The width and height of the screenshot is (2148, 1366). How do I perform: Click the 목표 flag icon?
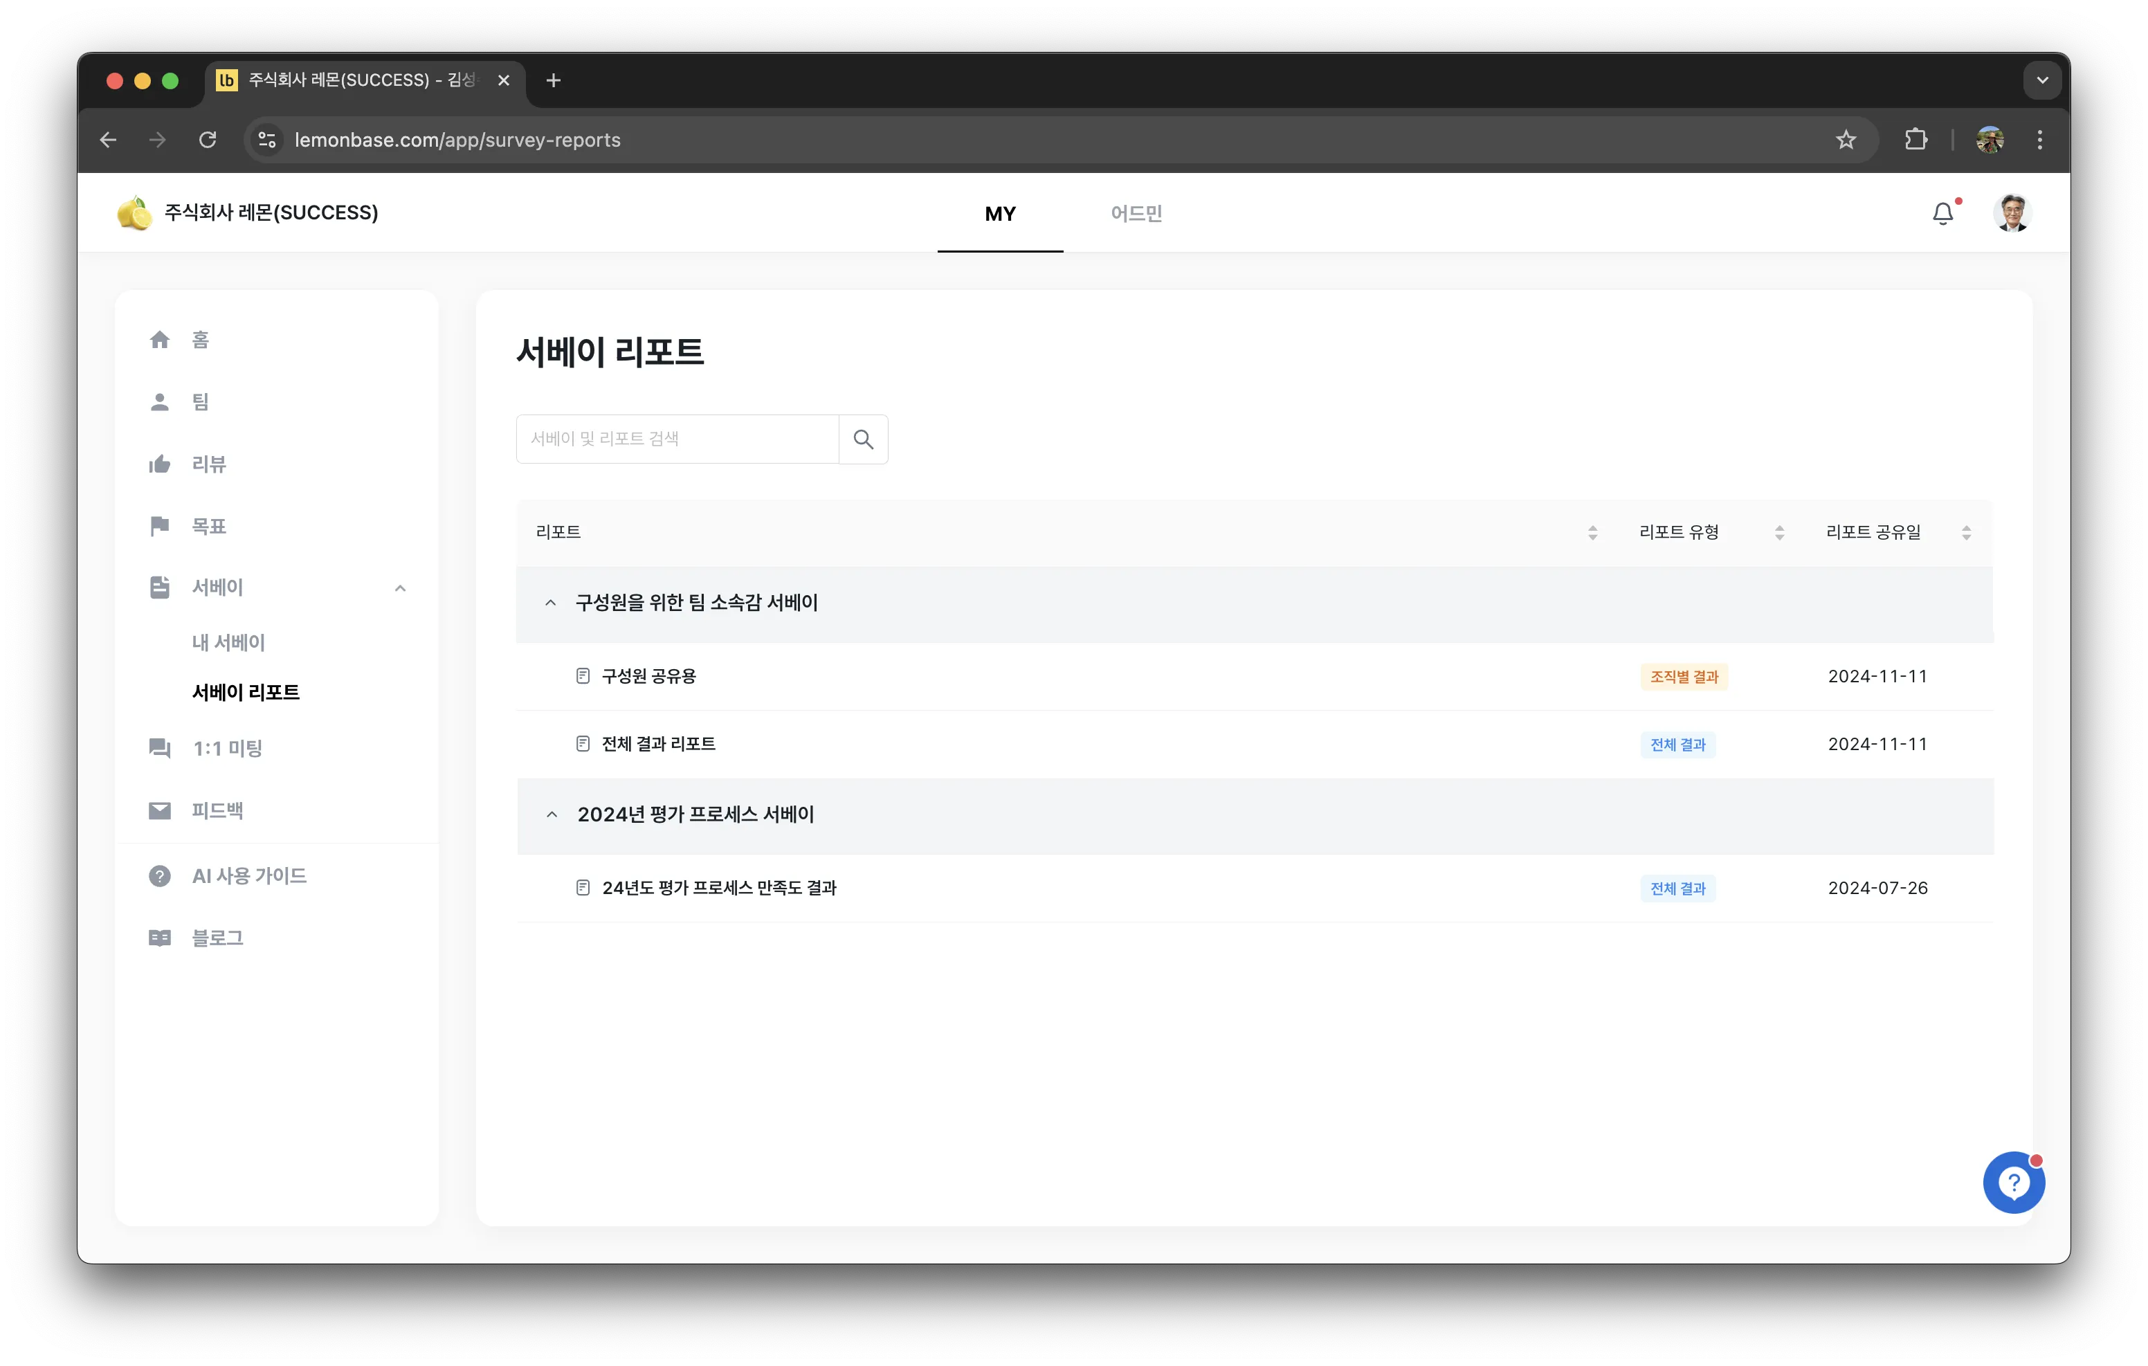click(160, 527)
